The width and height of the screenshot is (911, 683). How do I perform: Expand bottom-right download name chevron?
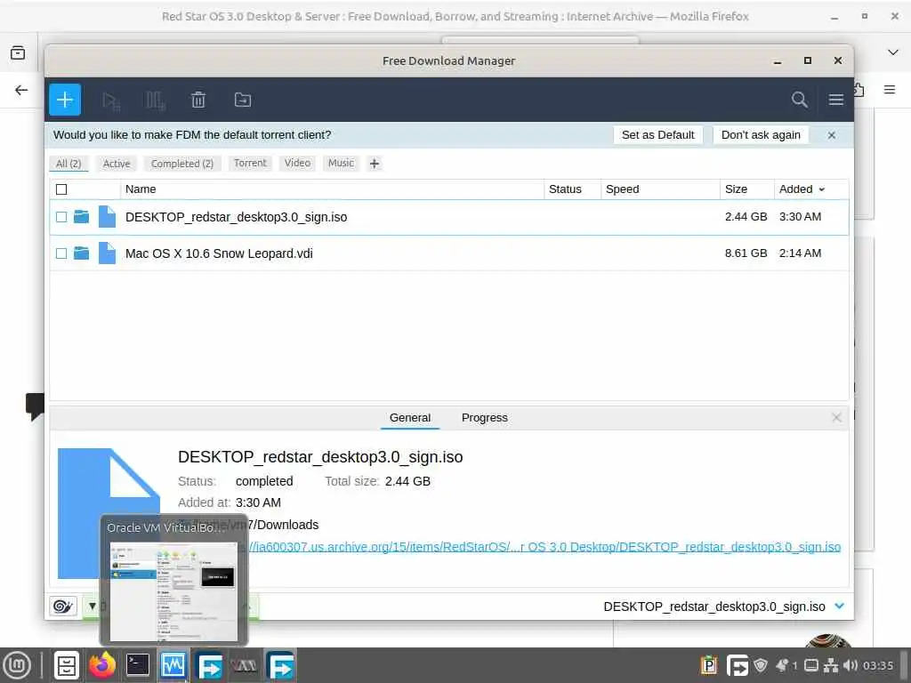pyautogui.click(x=839, y=607)
